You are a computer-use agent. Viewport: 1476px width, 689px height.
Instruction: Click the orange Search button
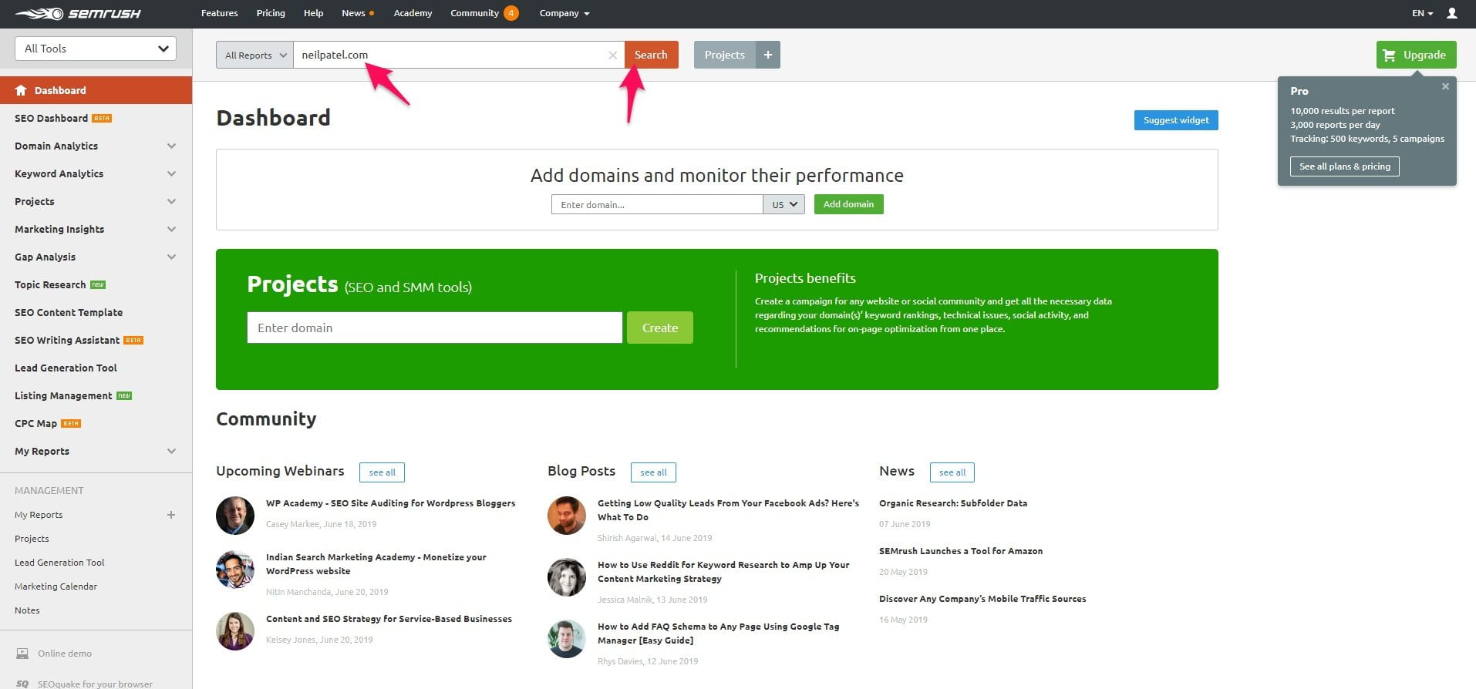651,55
